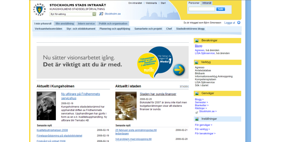284x142 pixels.
Task: Open LISA Självservice link under Bevakningar
Action: pos(205,53)
